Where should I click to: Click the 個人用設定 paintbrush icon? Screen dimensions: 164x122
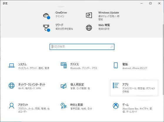(x=63, y=86)
